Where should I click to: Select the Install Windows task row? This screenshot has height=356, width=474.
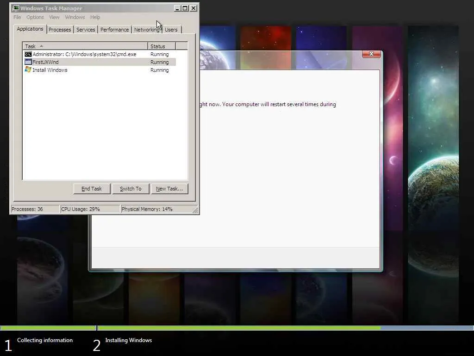100,70
